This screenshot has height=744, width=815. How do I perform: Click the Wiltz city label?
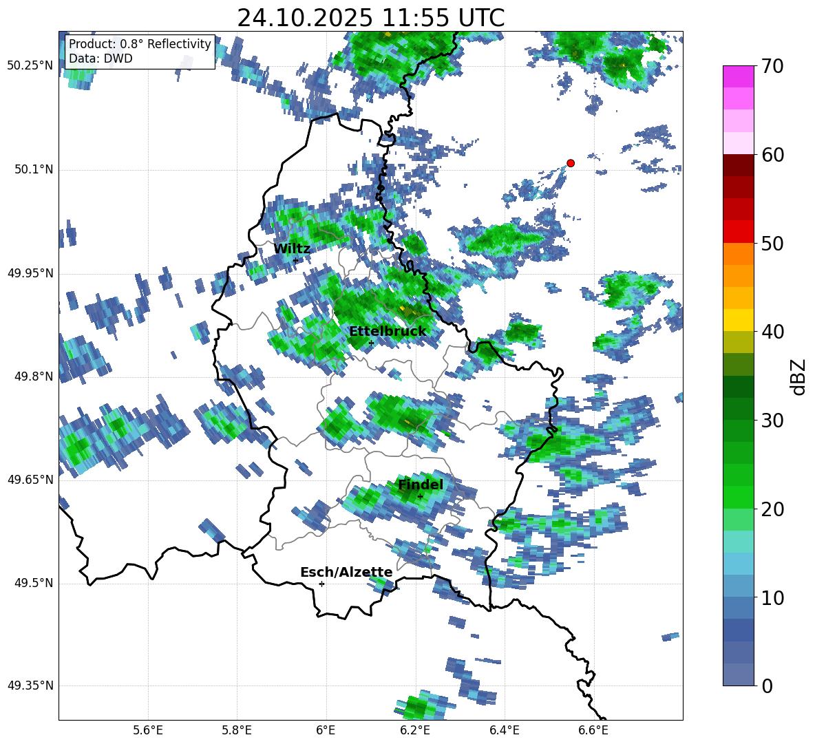click(292, 248)
